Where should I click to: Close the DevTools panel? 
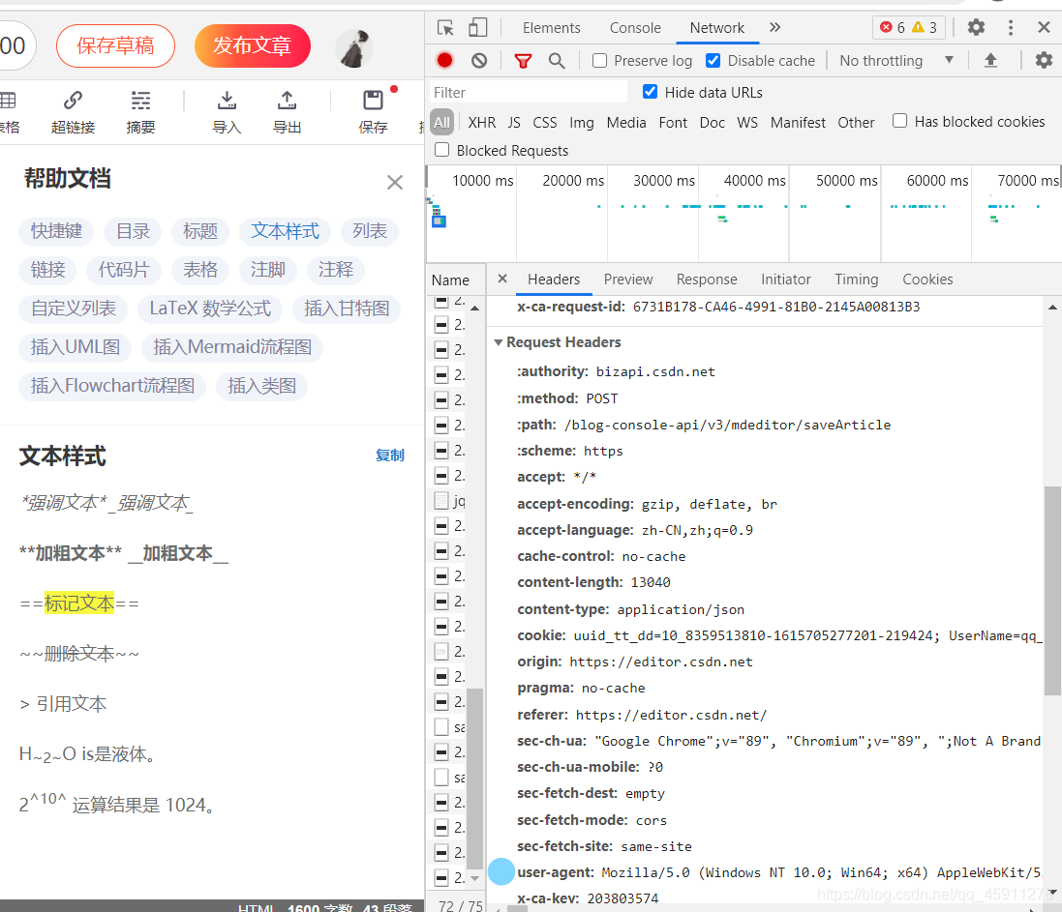pos(1044,27)
